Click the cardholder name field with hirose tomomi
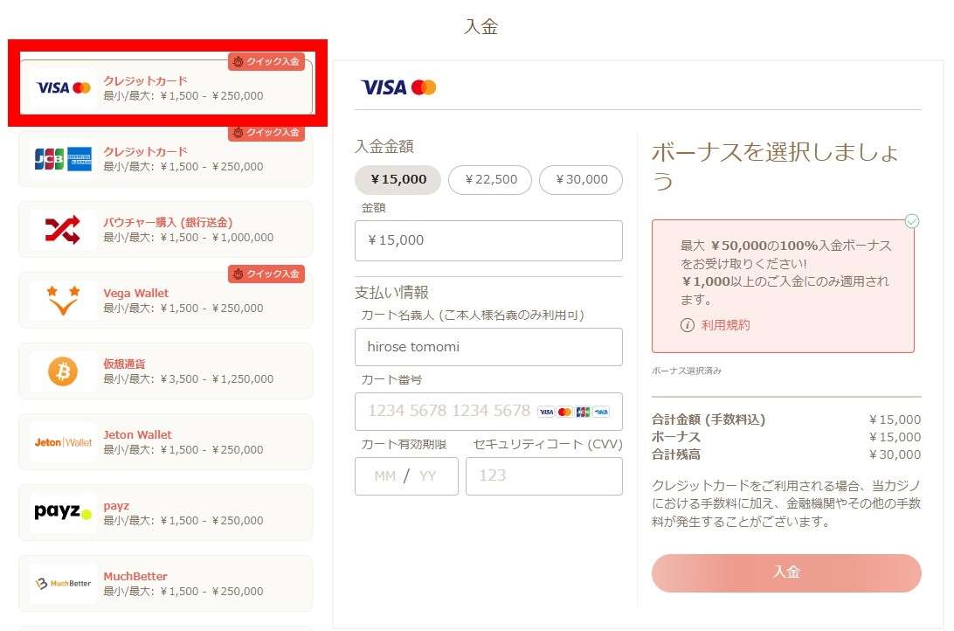The height and width of the screenshot is (631, 954). point(488,347)
